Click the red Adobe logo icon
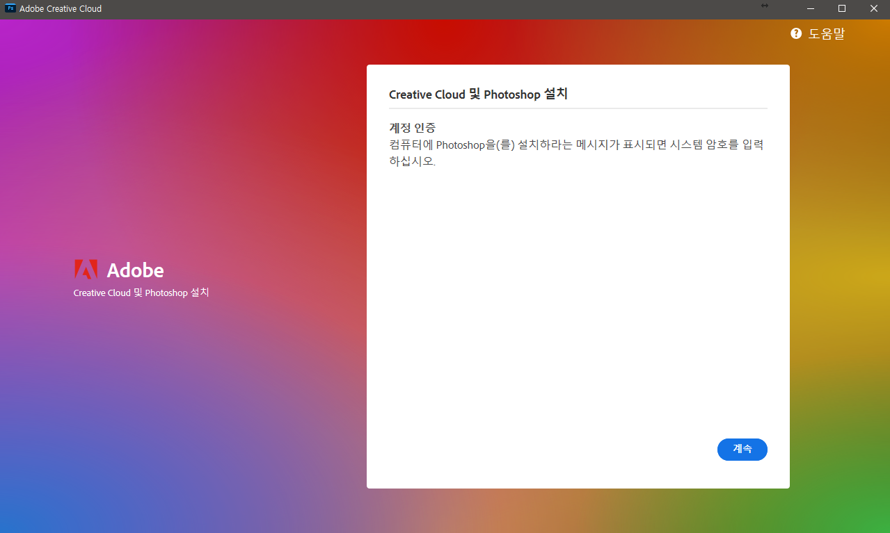This screenshot has height=533, width=890. [86, 270]
